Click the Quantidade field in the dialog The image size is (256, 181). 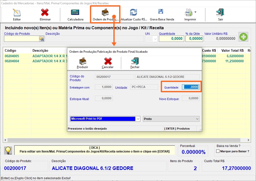click(191, 87)
